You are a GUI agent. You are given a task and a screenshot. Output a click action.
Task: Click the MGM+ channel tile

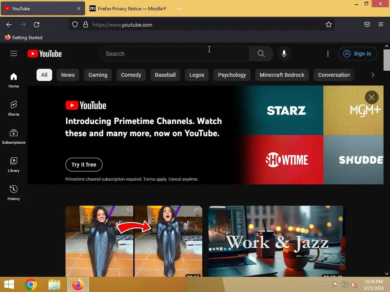[x=353, y=110]
